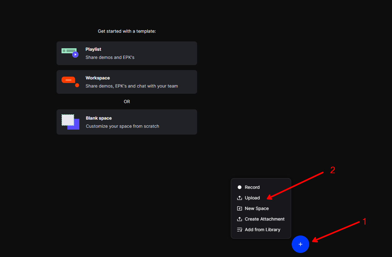Click the upload arrow icon beside Upload
The width and height of the screenshot is (392, 257).
[240, 198]
